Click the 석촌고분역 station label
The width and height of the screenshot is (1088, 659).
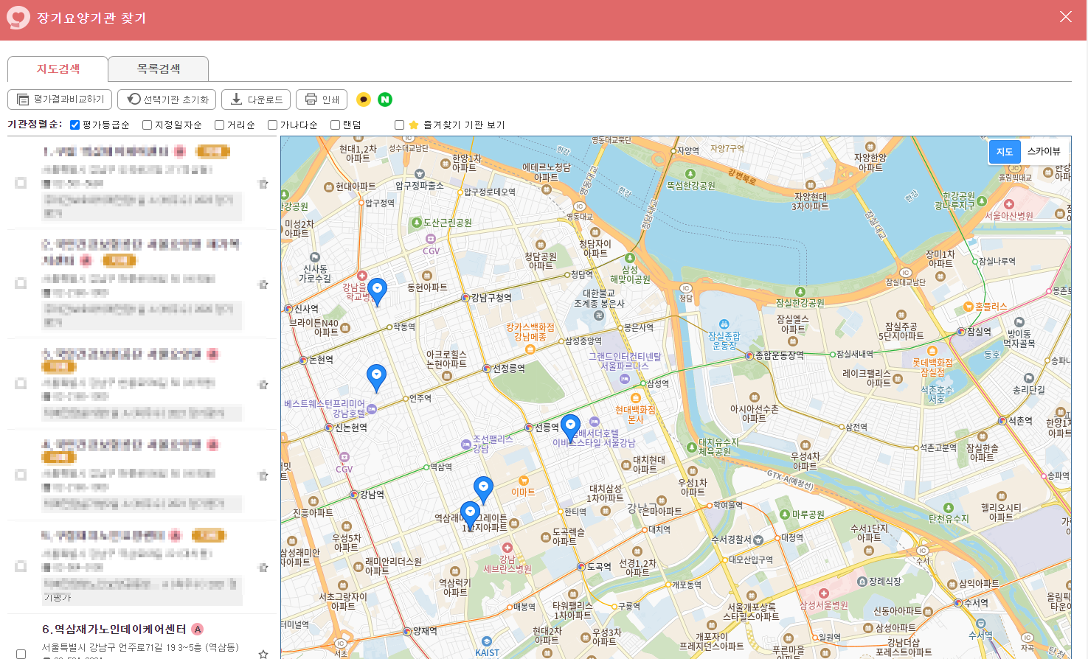(938, 448)
